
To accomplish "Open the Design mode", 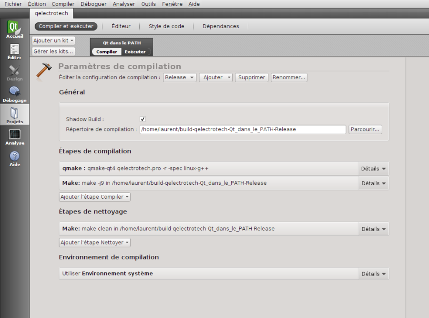I will (x=14, y=73).
